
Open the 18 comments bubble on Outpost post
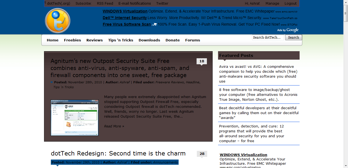(x=202, y=62)
